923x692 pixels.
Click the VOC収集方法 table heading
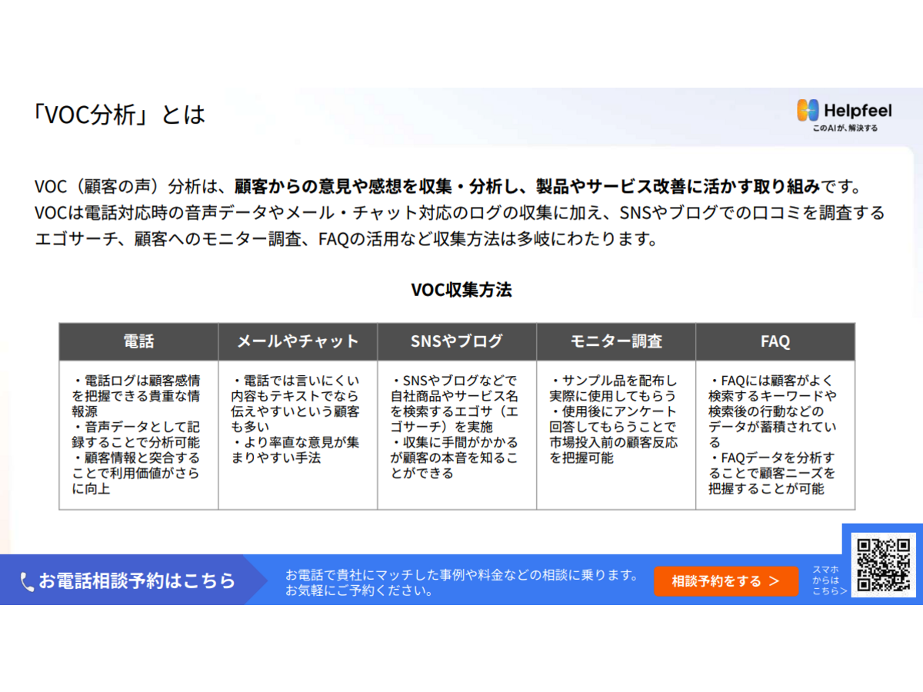point(461,290)
